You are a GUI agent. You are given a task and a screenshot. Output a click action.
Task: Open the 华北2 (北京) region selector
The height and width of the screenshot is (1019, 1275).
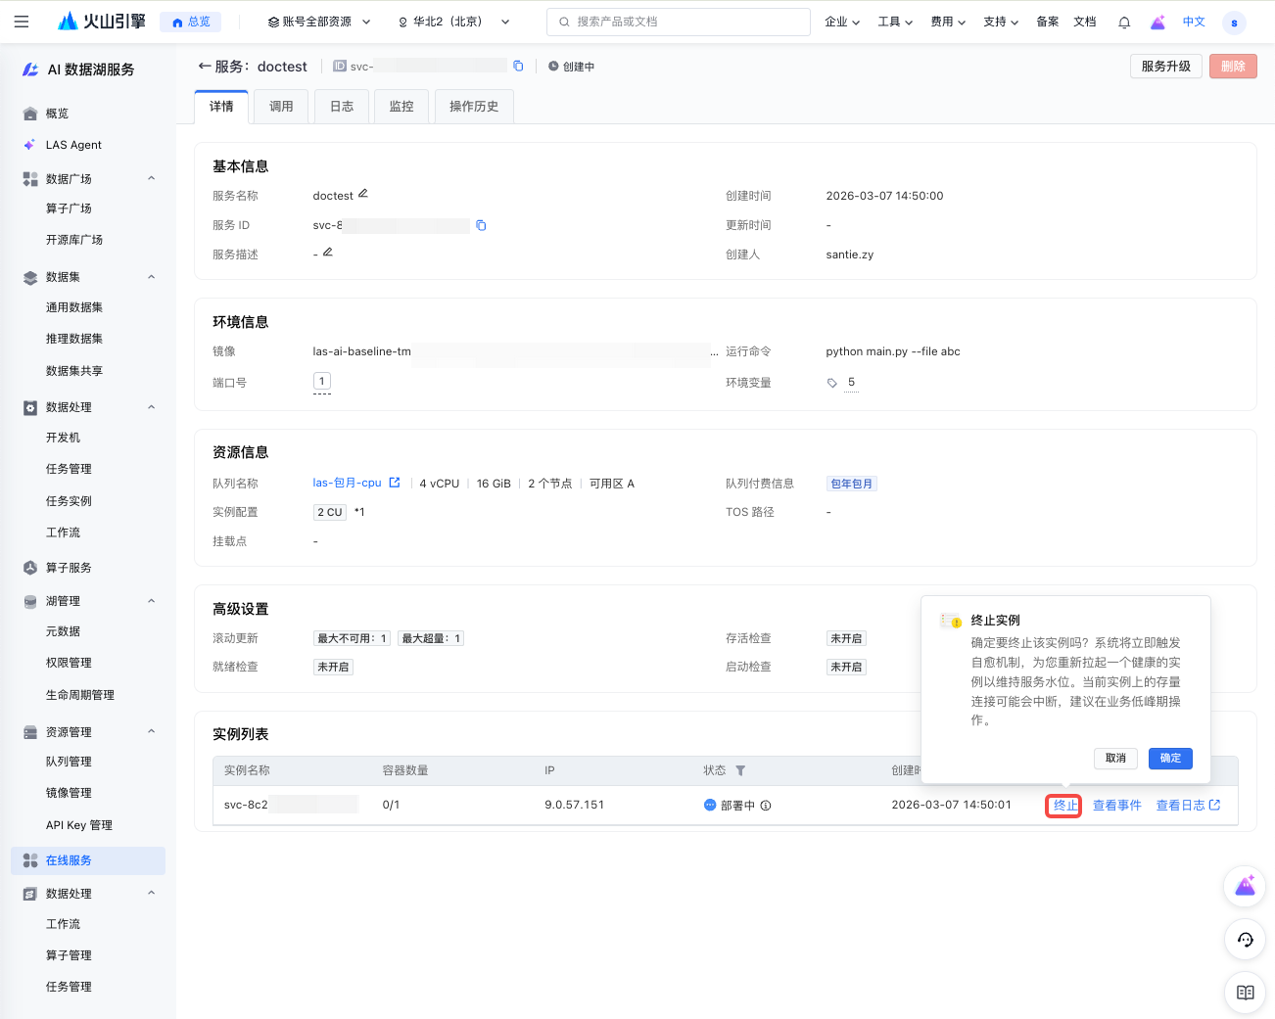coord(453,22)
